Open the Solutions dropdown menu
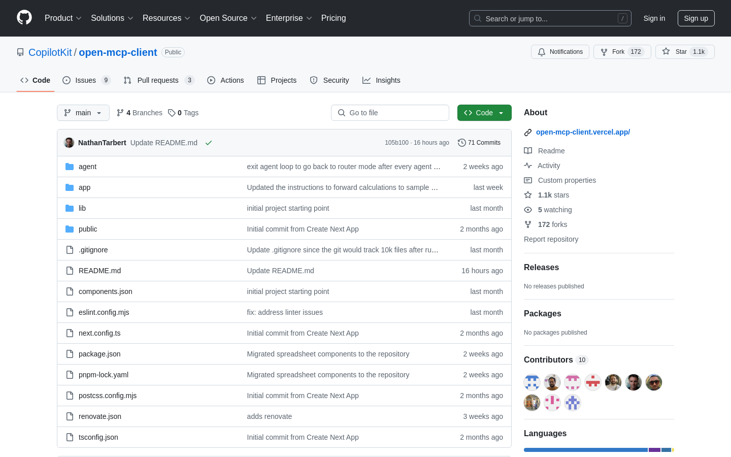Image resolution: width=731 pixels, height=457 pixels. point(112,18)
